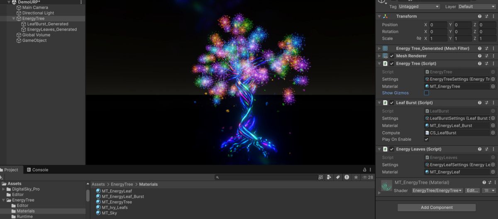This screenshot has height=219, width=498.
Task: Expand the Mesh Filter component foldout
Action: tap(379, 48)
